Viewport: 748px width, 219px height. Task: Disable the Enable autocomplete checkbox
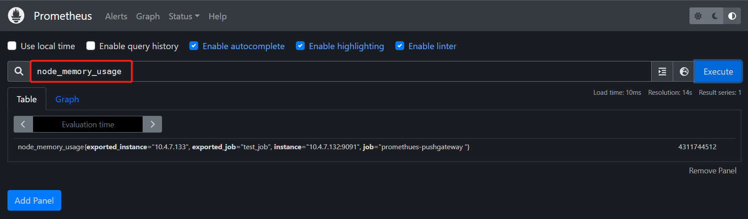coord(194,46)
